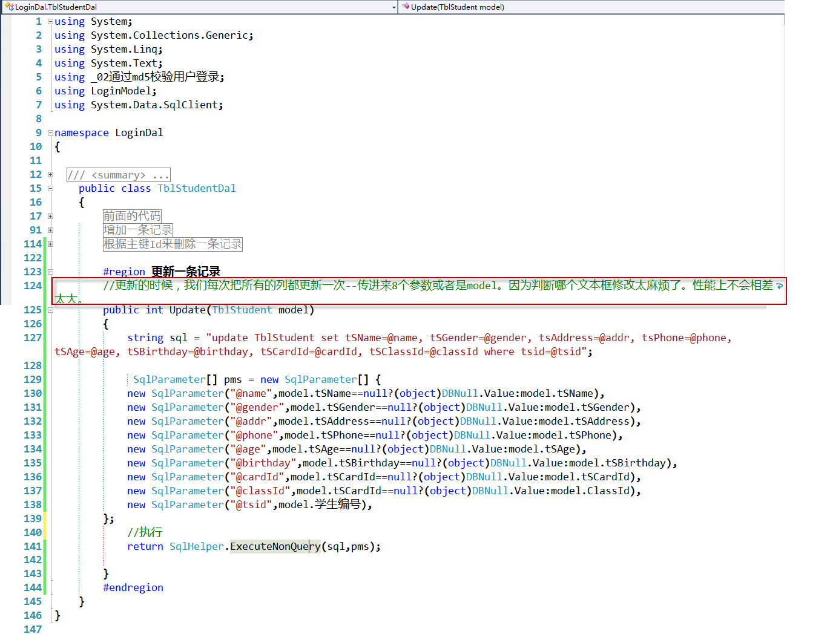This screenshot has width=833, height=637.
Task: Expand the 增加一条记录 region plus icon
Action: click(51, 230)
